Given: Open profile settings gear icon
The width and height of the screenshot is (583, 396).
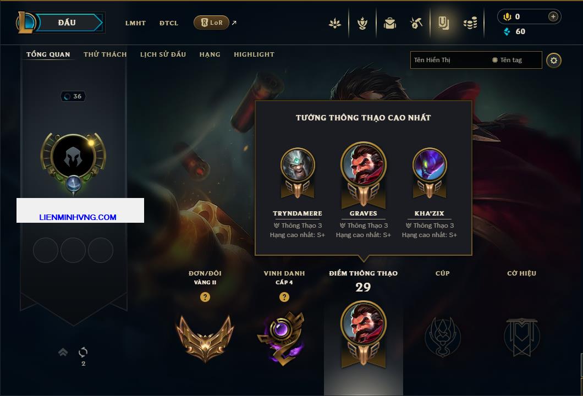Looking at the screenshot, I should [x=554, y=61].
